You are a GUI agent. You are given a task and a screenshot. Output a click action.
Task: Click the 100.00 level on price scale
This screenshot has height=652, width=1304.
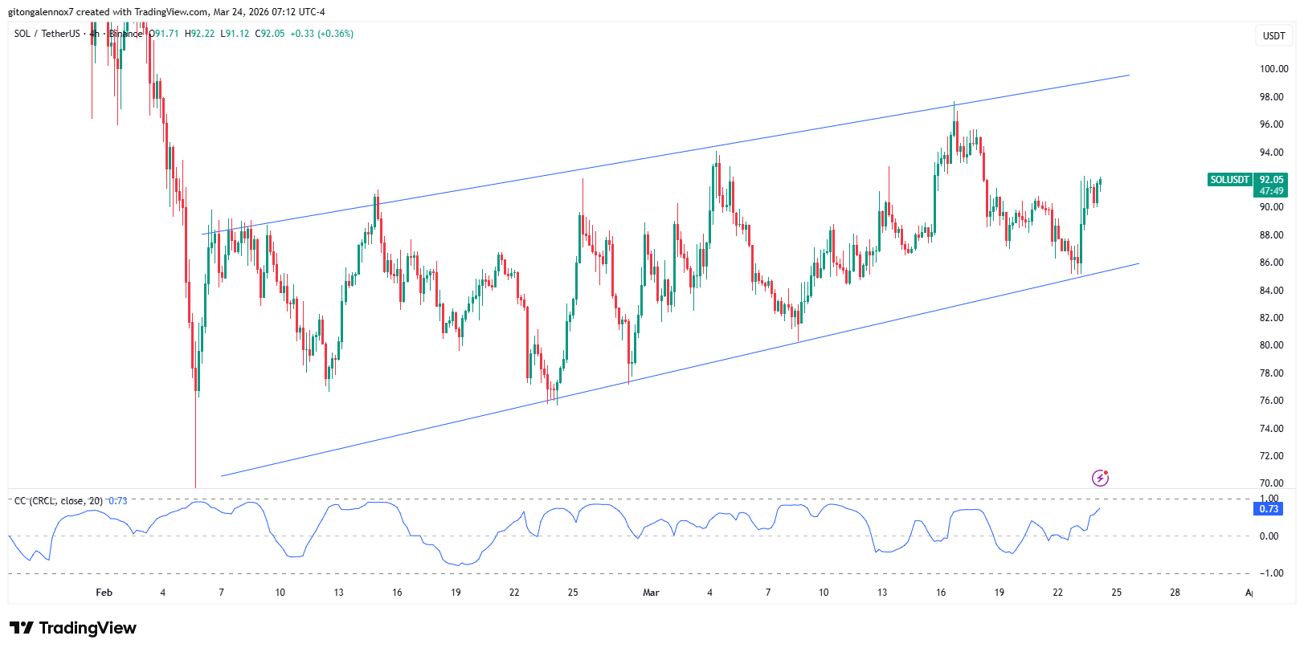point(1273,69)
